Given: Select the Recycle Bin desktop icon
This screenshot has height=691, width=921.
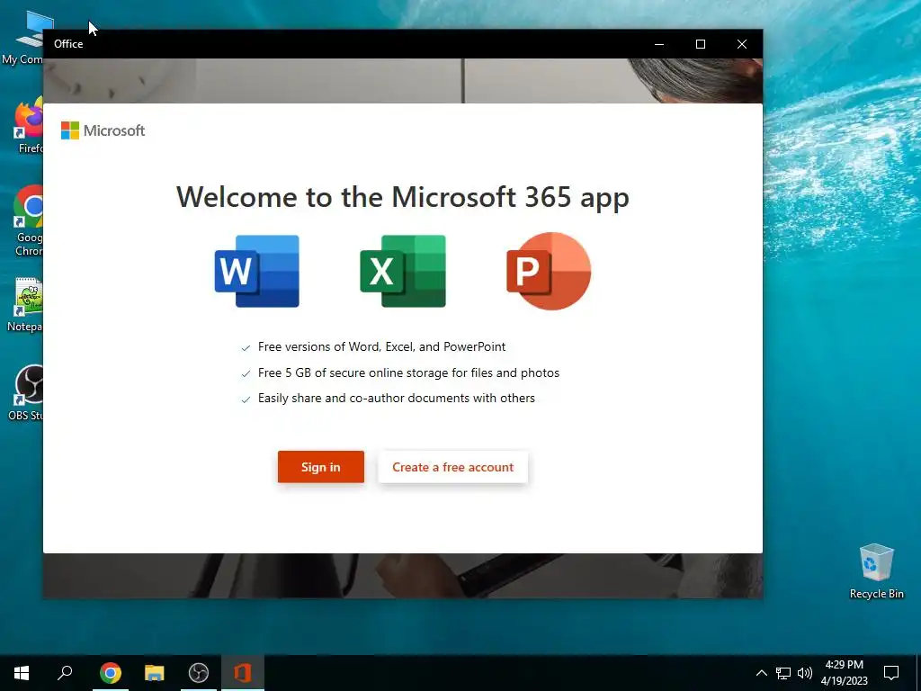Looking at the screenshot, I should click(x=876, y=571).
